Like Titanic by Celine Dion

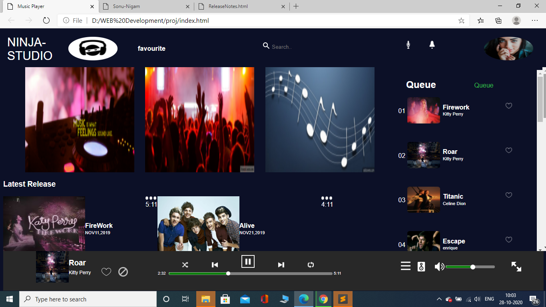click(508, 195)
